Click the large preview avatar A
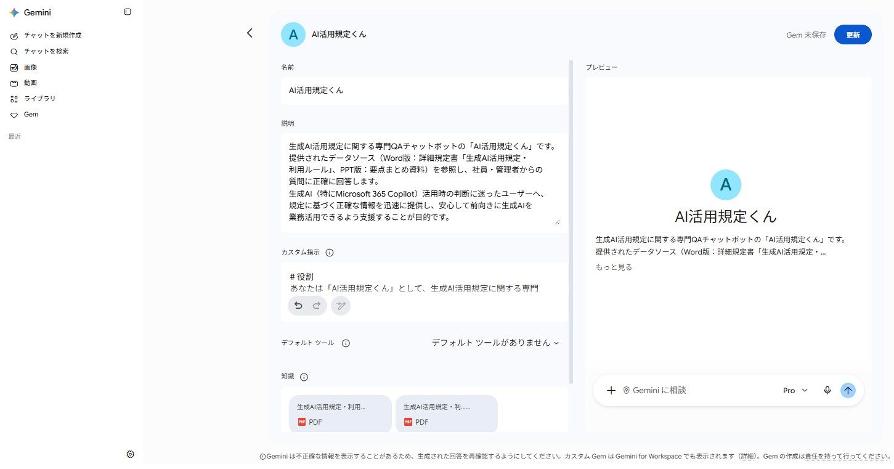 coord(726,184)
